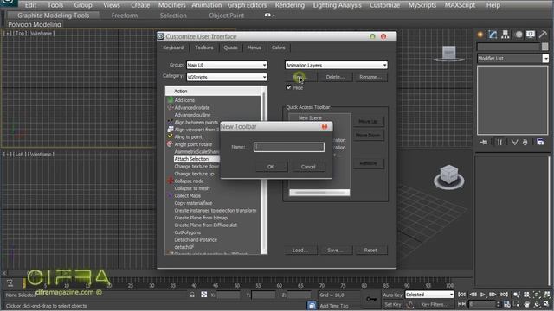Open the Display command panel

531,35
